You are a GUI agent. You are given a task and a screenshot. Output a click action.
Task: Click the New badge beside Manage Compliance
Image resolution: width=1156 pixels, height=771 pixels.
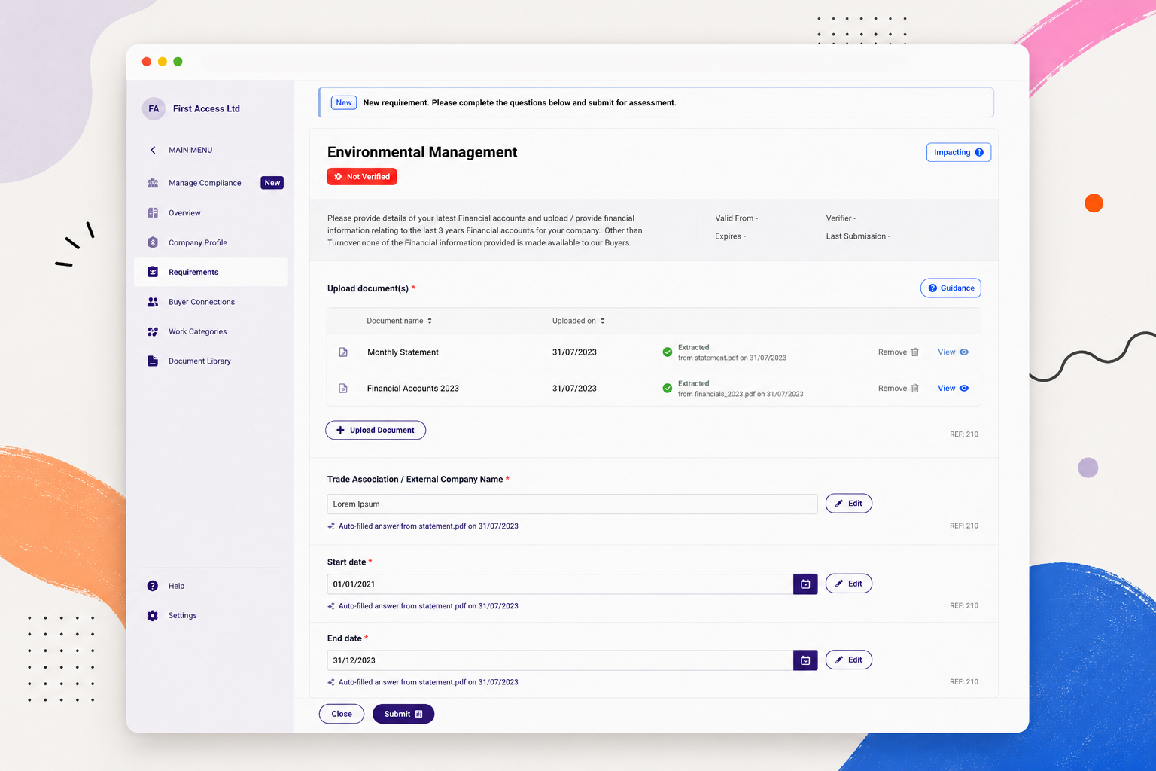point(272,183)
